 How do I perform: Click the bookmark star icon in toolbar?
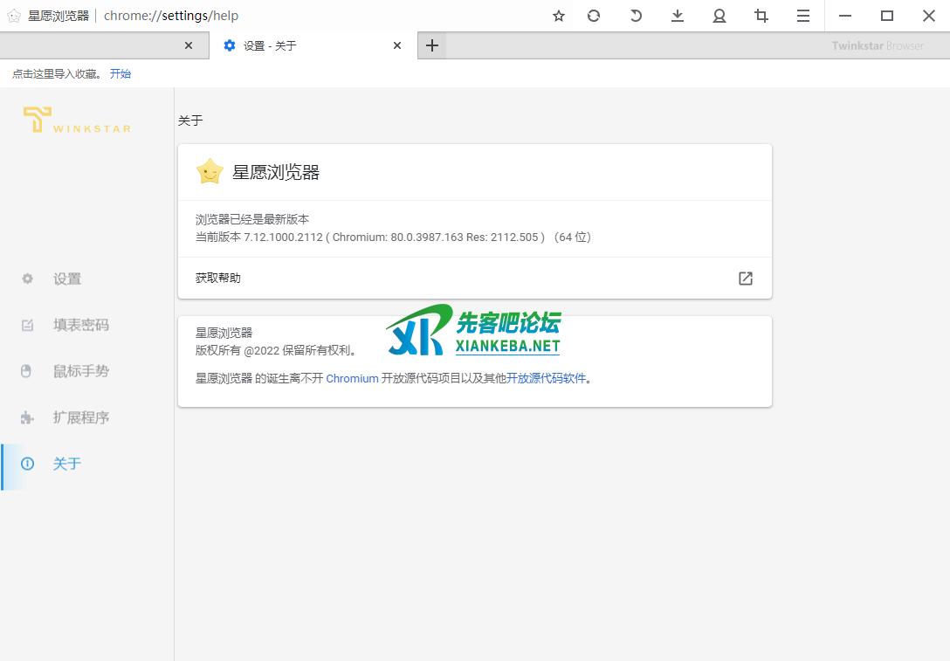click(x=559, y=16)
